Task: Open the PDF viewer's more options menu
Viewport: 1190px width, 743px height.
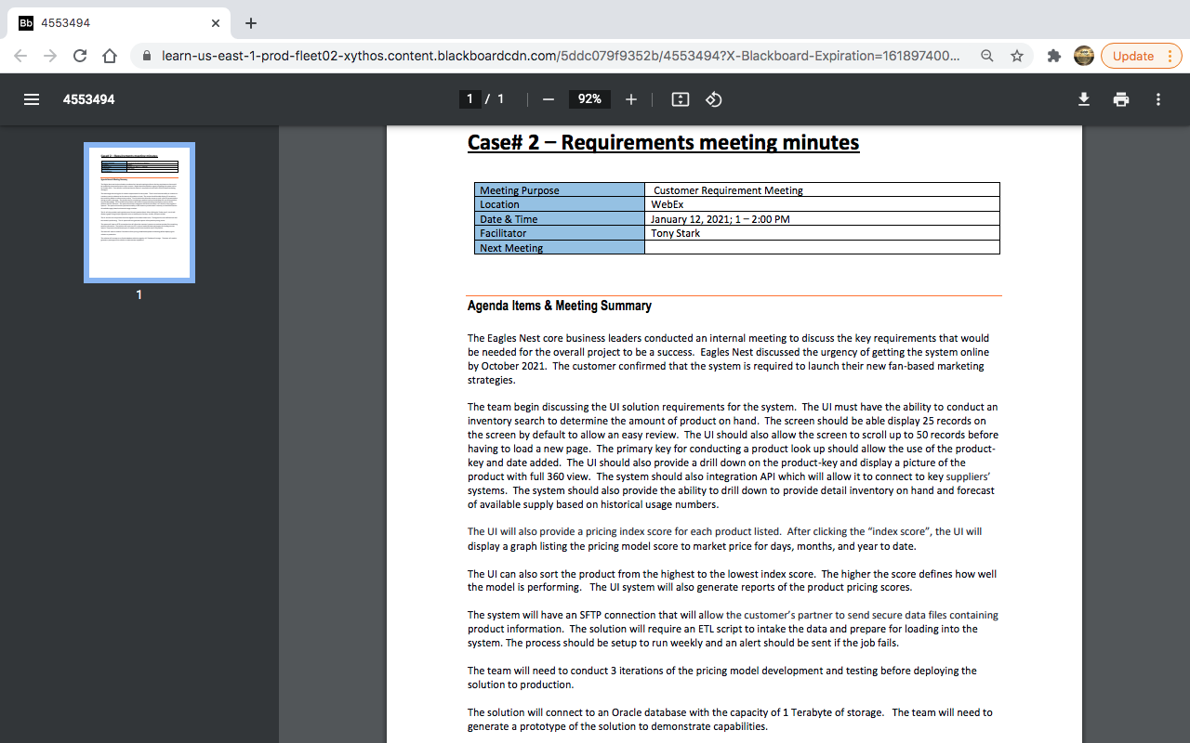Action: 1157,99
